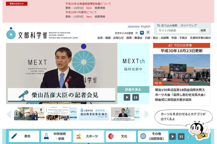Click the サイト内検索 search field
The height and width of the screenshot is (144, 217).
point(178,31)
